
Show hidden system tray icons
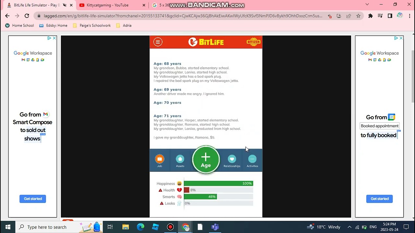[x=350, y=227]
